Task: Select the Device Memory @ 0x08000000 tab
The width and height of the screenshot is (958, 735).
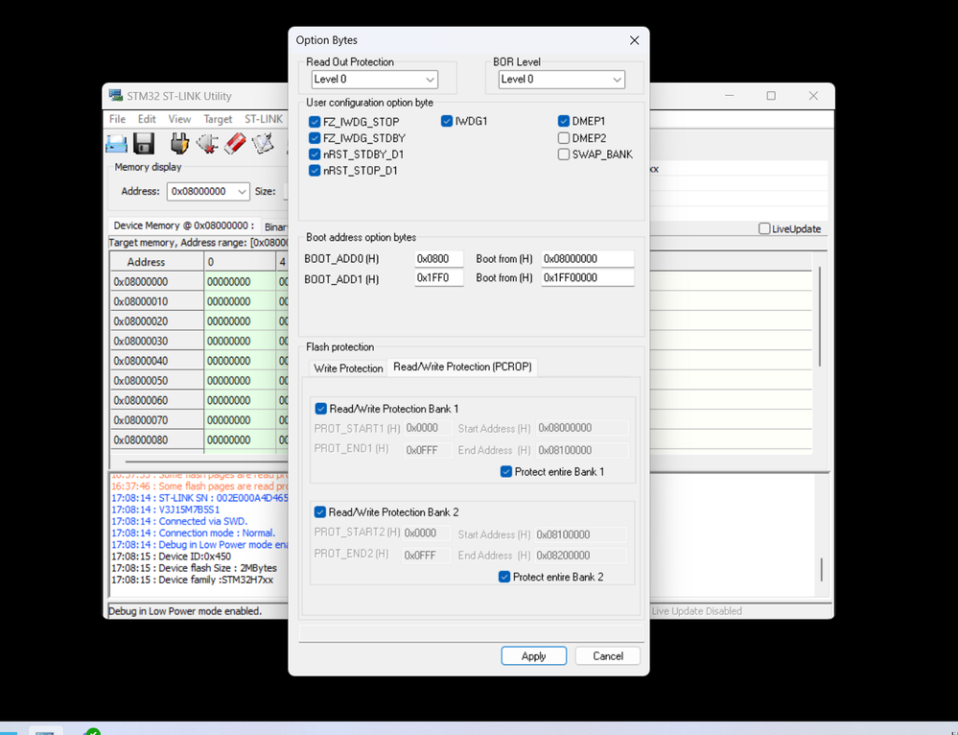Action: coord(184,225)
